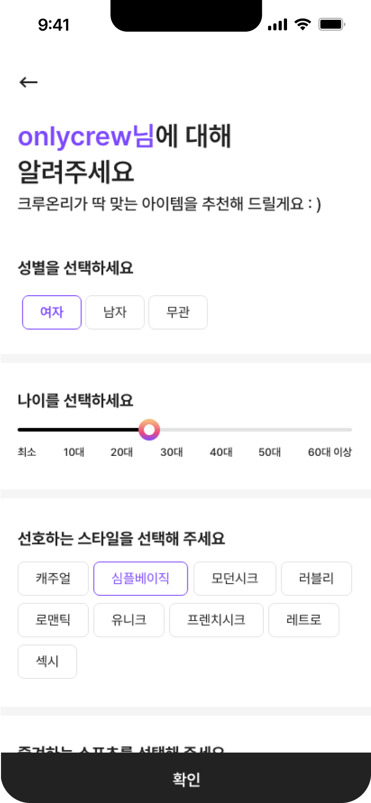
Task: Deselect the 심플베이직 style chip
Action: click(x=141, y=579)
